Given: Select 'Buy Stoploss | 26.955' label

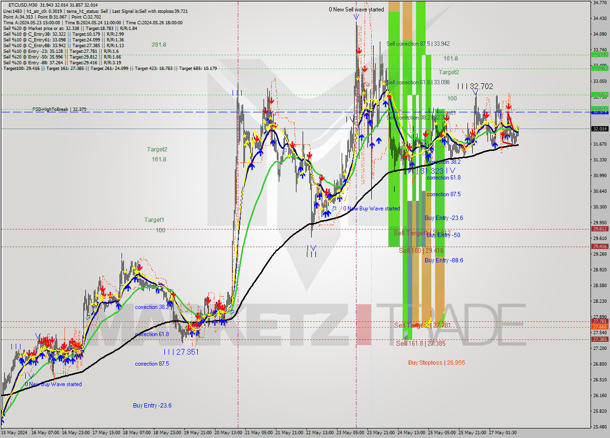Looking at the screenshot, I should coord(437,363).
